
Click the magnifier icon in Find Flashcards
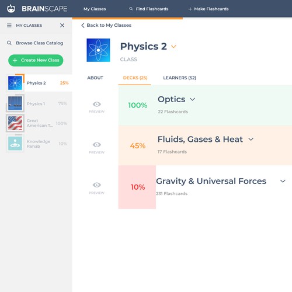pyautogui.click(x=131, y=9)
